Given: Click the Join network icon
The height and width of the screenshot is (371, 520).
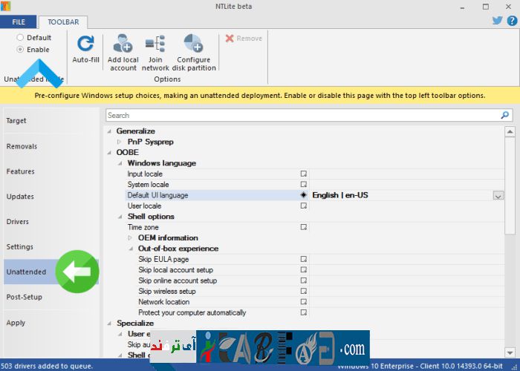Looking at the screenshot, I should pos(155,44).
